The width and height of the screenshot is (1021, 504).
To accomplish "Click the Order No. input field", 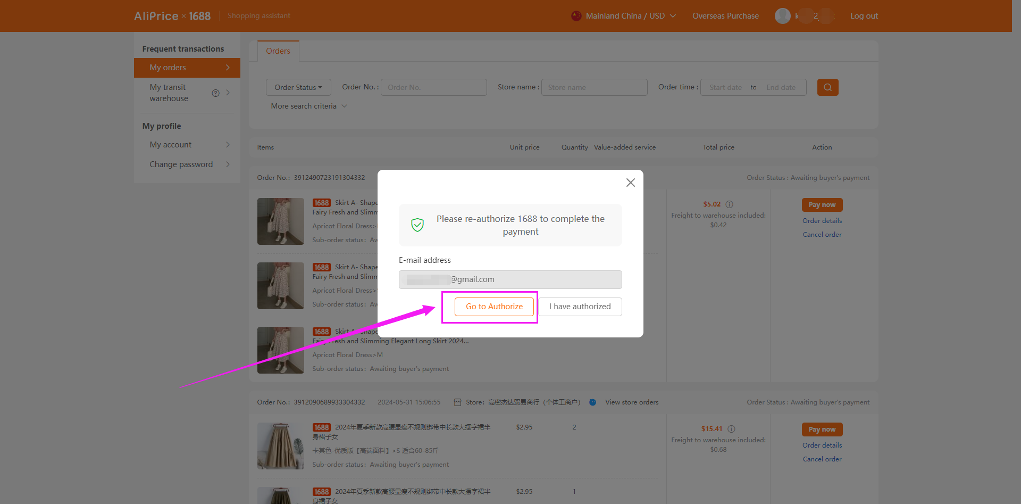I will click(x=433, y=87).
